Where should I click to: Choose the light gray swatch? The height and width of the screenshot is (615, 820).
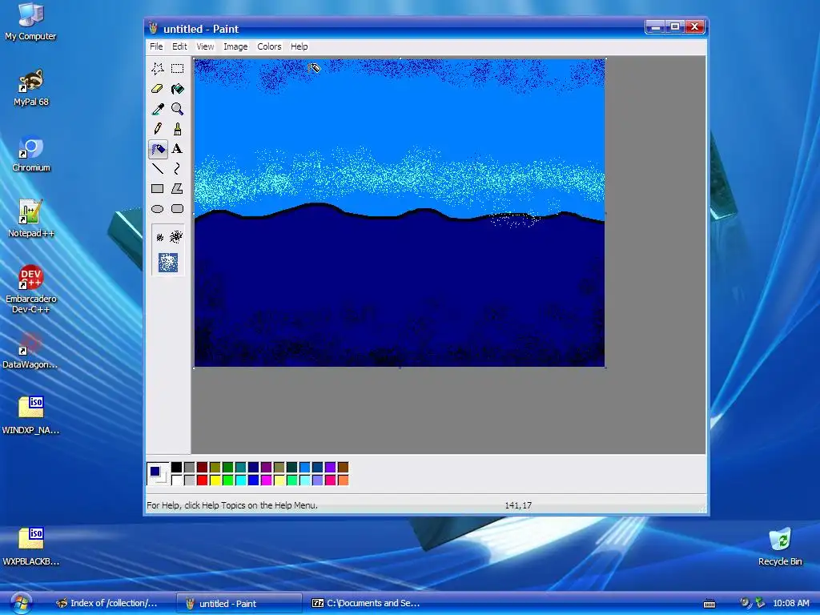point(189,480)
